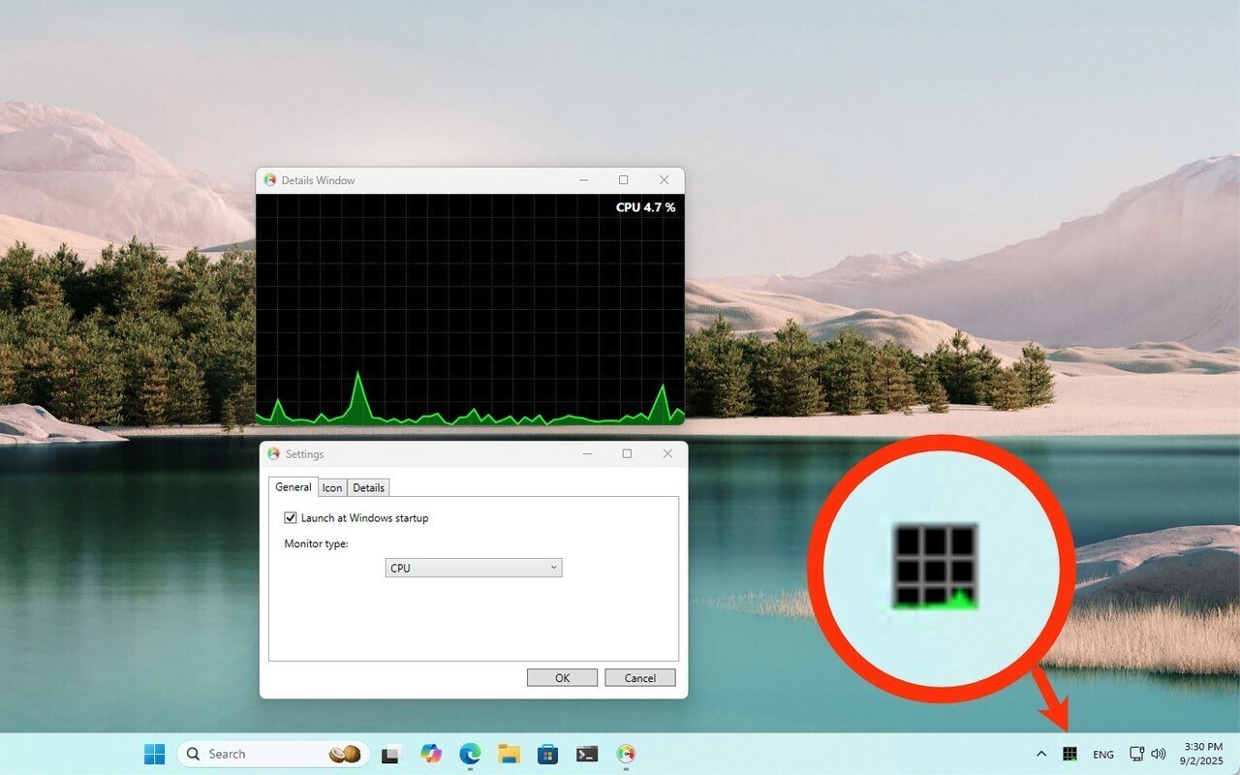
Task: Click the Task View taskbar icon
Action: coord(391,754)
